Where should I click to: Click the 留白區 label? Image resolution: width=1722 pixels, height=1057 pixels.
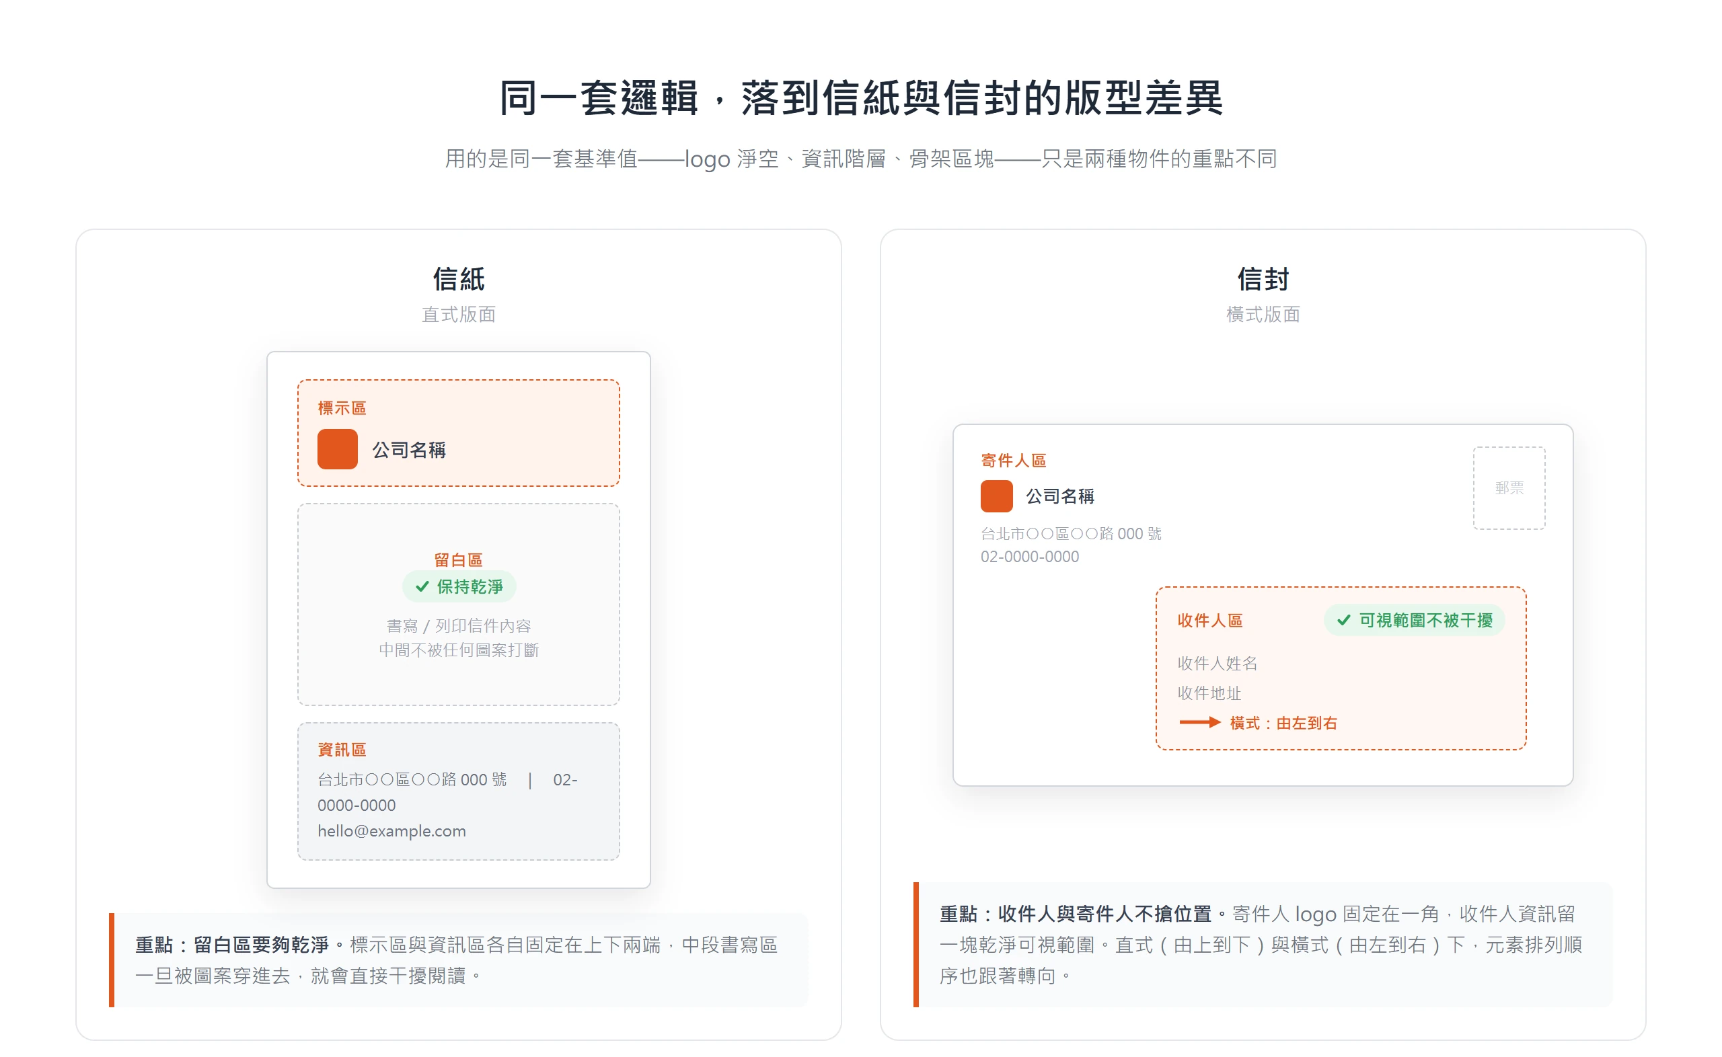point(459,560)
